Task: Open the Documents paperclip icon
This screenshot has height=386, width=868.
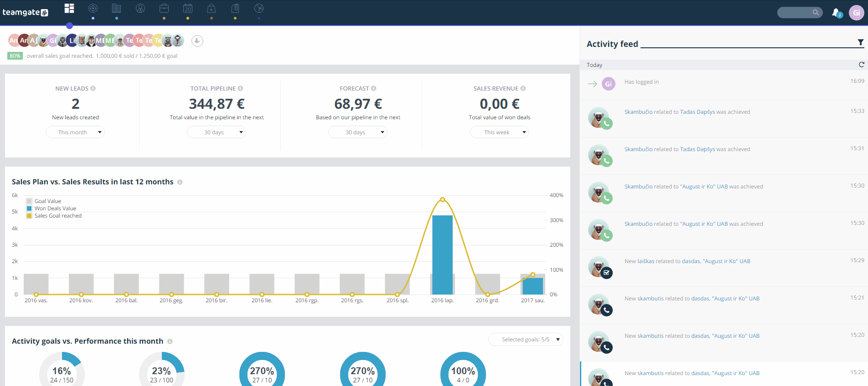Action: tap(235, 8)
